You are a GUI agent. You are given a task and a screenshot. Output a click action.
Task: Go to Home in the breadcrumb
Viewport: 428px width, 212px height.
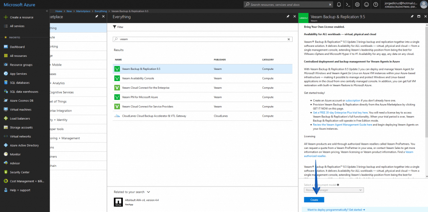pyautogui.click(x=59, y=11)
